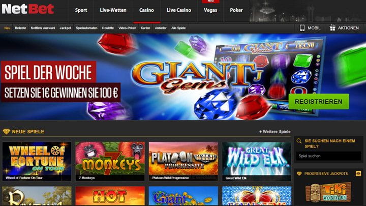Viewport: 366px width, 206px height.
Task: Click the search magnifier icon
Action: [299, 141]
